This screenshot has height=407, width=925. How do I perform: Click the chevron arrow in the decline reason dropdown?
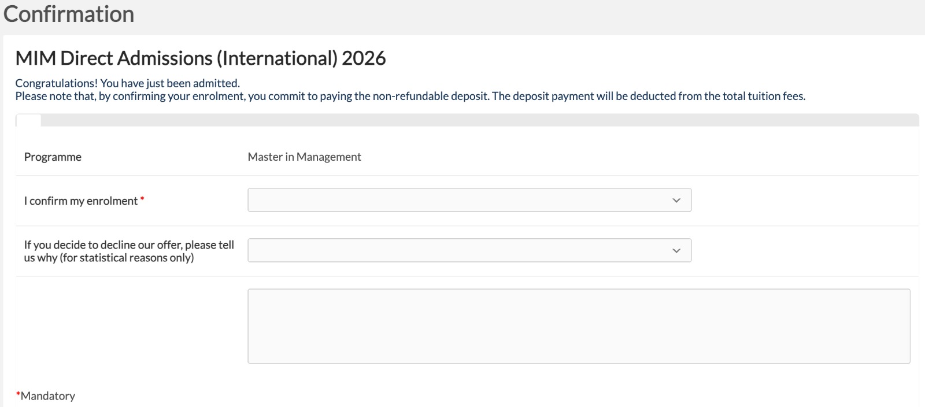tap(676, 251)
